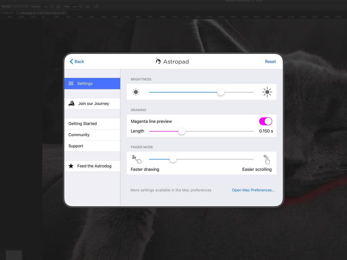Screen dimensions: 347x260
Task: Turn off Magenta line preview switch
Action: pyautogui.click(x=266, y=121)
